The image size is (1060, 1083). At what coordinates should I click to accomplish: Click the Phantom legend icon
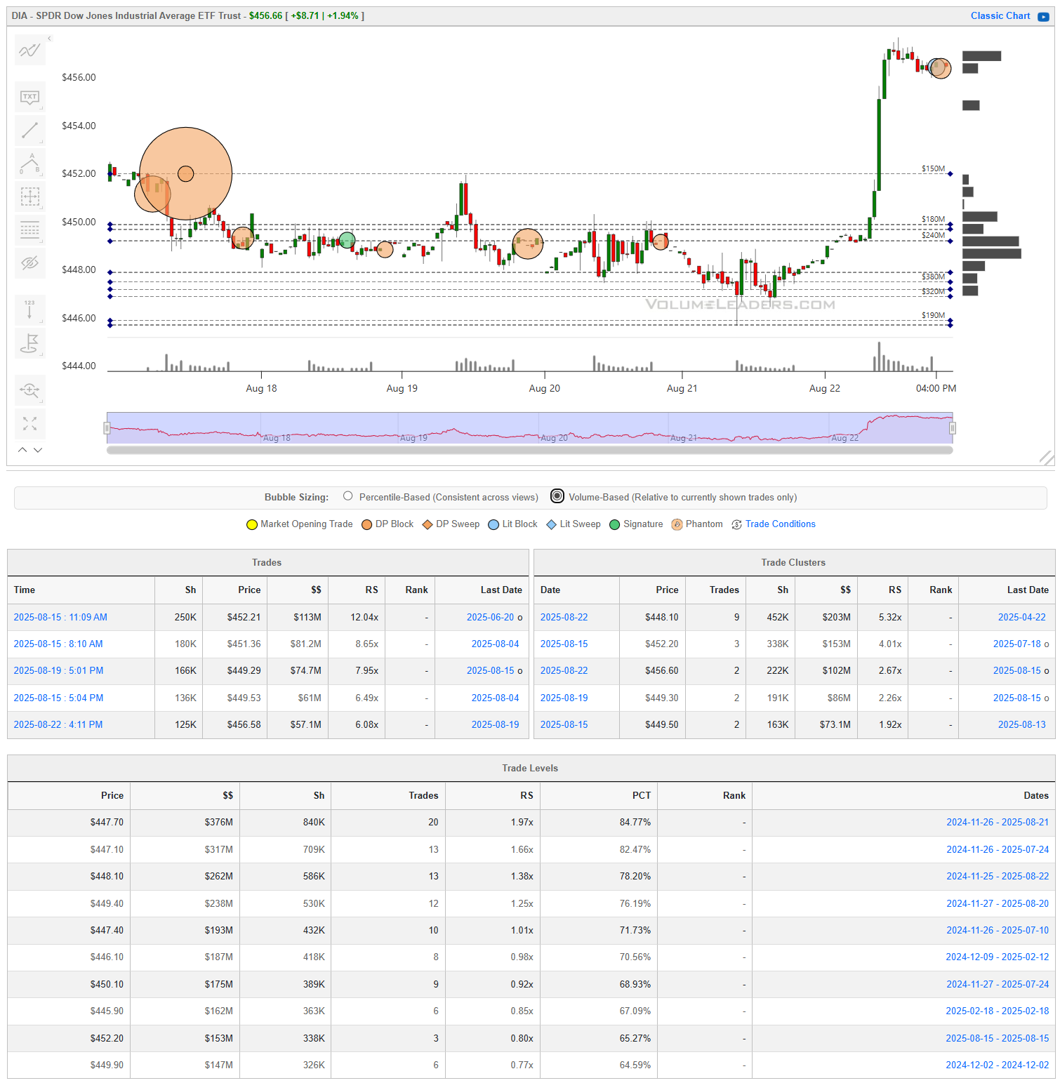point(677,524)
